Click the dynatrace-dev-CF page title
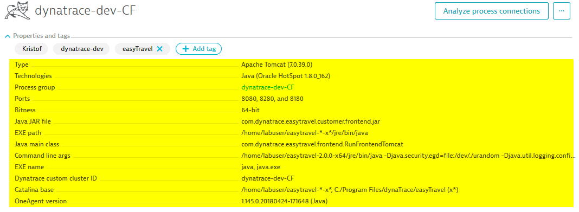Viewport: 579px width, 212px height. (85, 11)
